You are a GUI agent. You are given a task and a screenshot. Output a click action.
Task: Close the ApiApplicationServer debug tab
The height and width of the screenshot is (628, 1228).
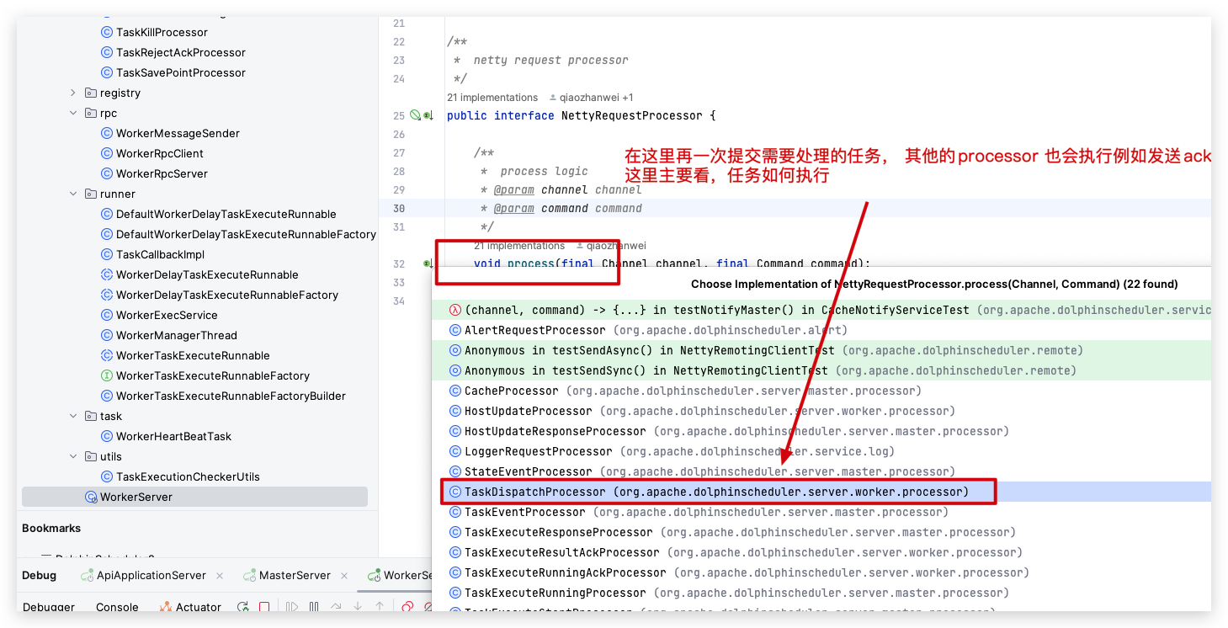pos(220,576)
